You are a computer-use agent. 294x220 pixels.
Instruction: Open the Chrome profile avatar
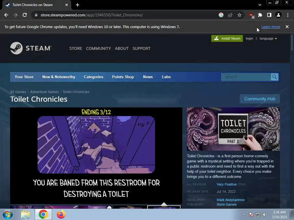click(278, 15)
